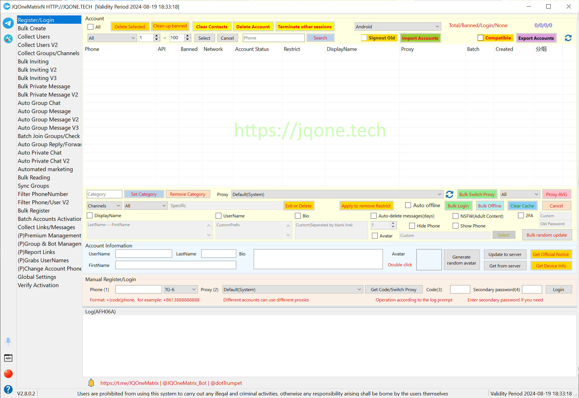Tick the All accounts checkbox
579x398 pixels.
point(90,27)
